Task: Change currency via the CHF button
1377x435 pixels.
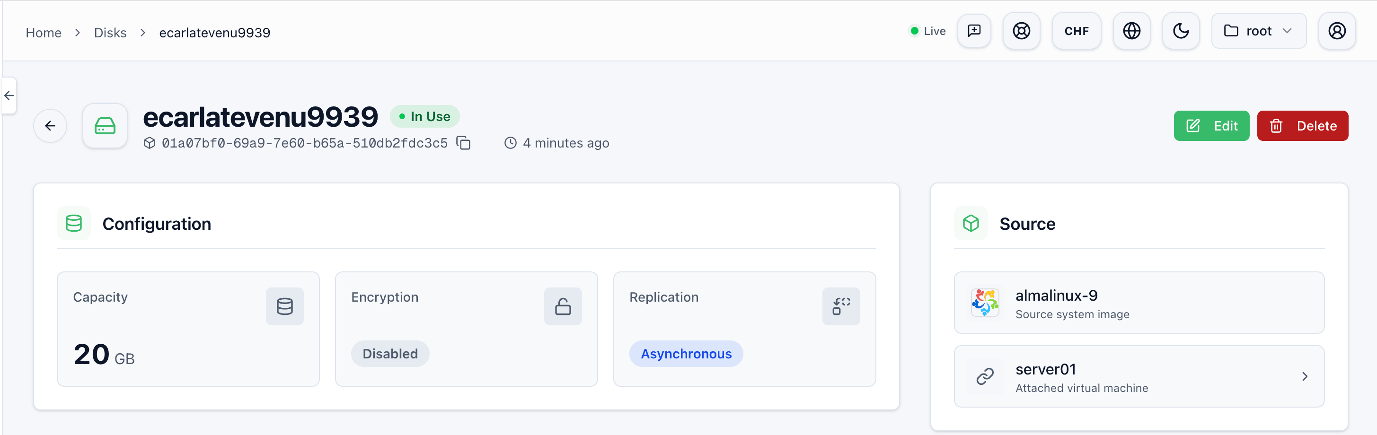Action: tap(1076, 31)
